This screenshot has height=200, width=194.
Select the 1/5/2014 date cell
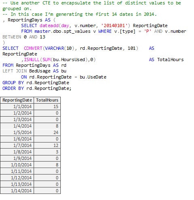[x=17, y=132]
